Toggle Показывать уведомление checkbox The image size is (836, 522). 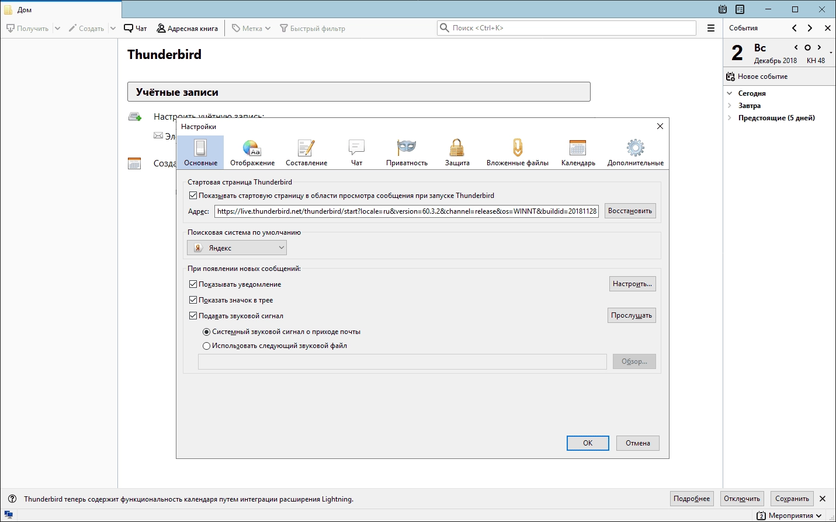tap(193, 284)
